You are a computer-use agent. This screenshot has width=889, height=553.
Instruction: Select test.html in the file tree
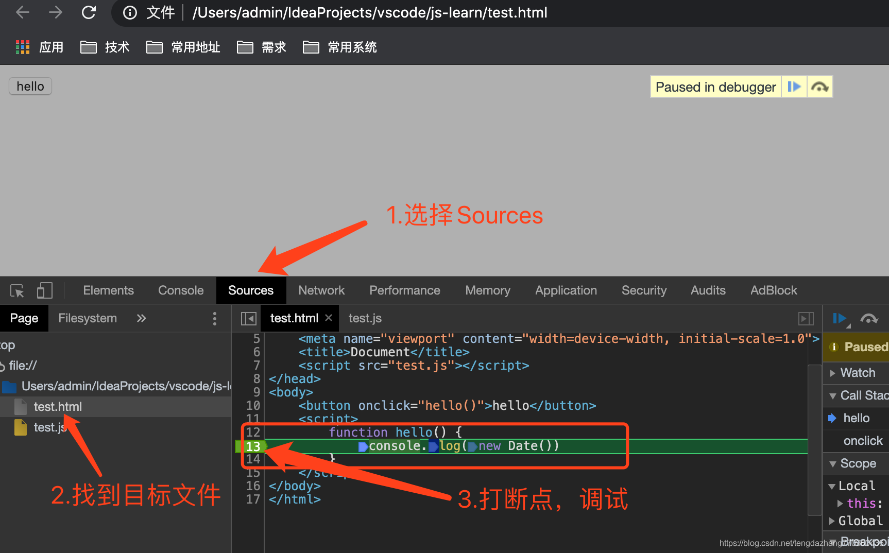point(115,407)
